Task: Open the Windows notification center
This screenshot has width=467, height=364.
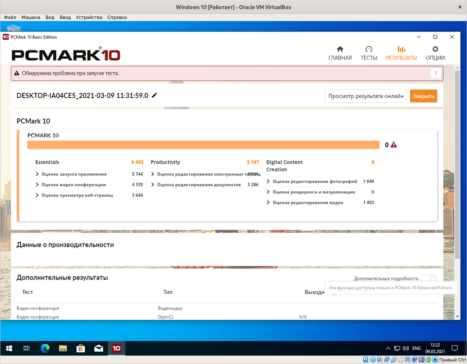Action: (454, 348)
